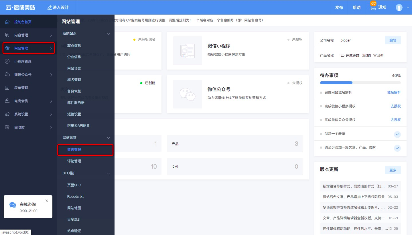Image resolution: width=412 pixels, height=235 pixels.
Task: Open update entry 控件整体移动功能 12-29
Action: (360, 229)
